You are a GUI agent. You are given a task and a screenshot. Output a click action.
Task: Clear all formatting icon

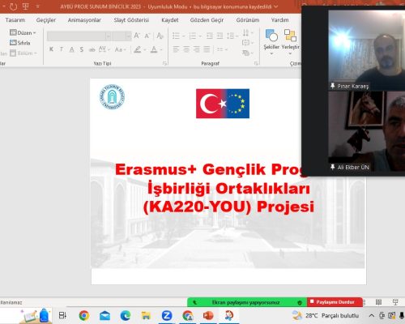point(160,36)
